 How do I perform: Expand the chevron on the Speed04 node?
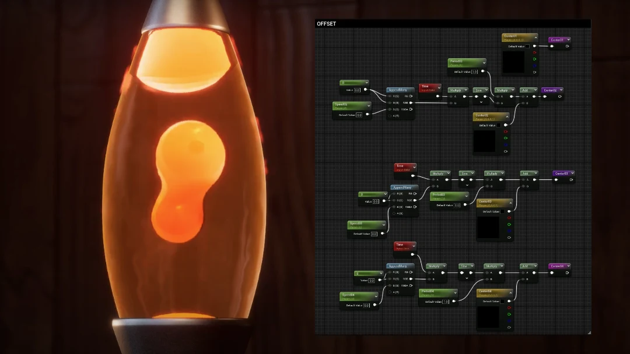[x=375, y=296]
